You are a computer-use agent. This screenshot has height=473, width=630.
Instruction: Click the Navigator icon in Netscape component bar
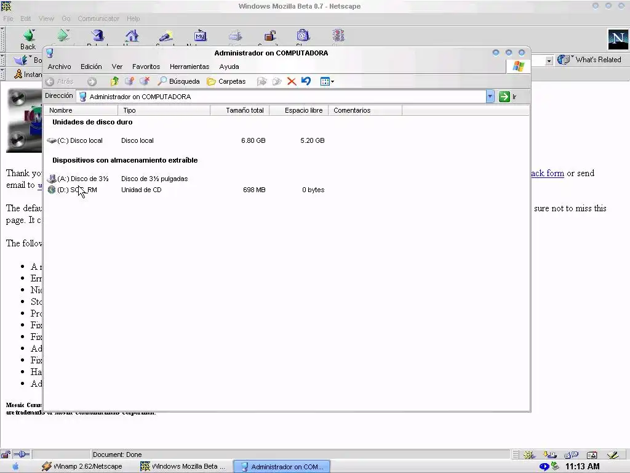pos(528,455)
